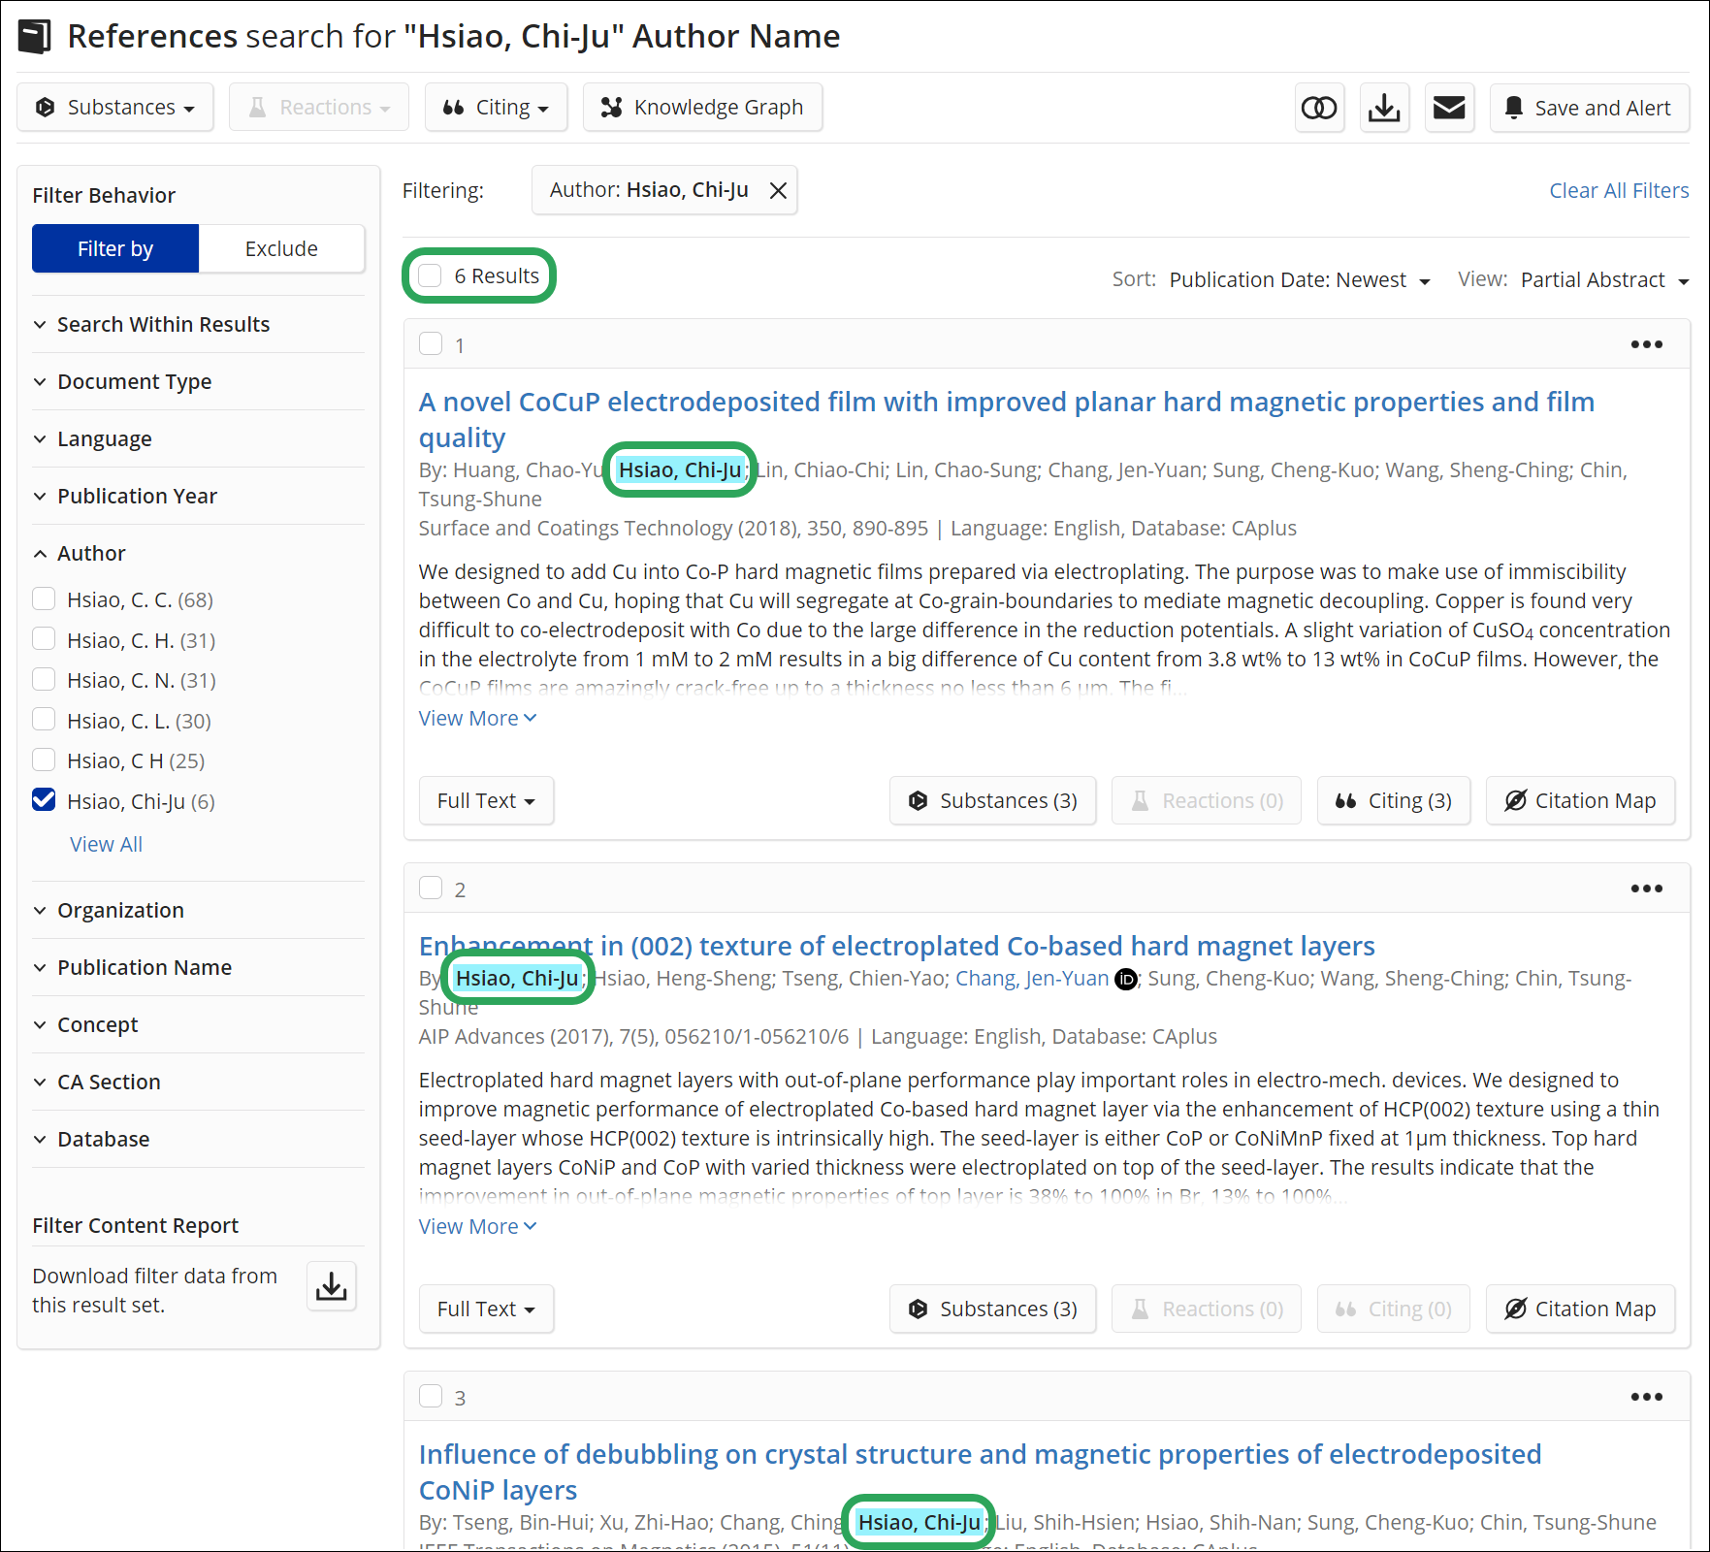Expand Publication Year filter section
Viewport: 1710px width, 1552px height.
pos(198,496)
